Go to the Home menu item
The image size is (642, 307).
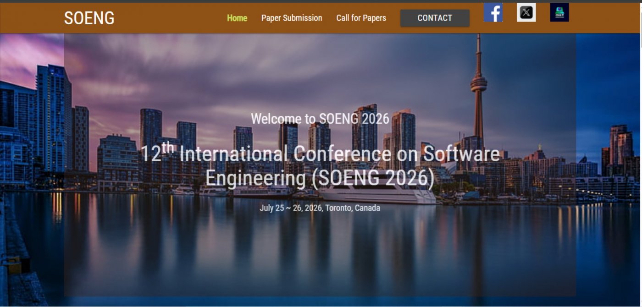tap(237, 18)
